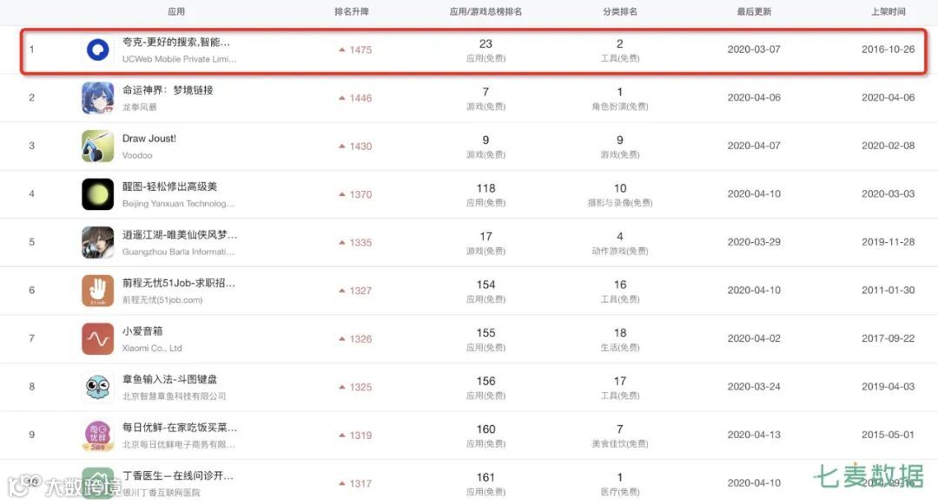Select rank change value 1335

[360, 242]
